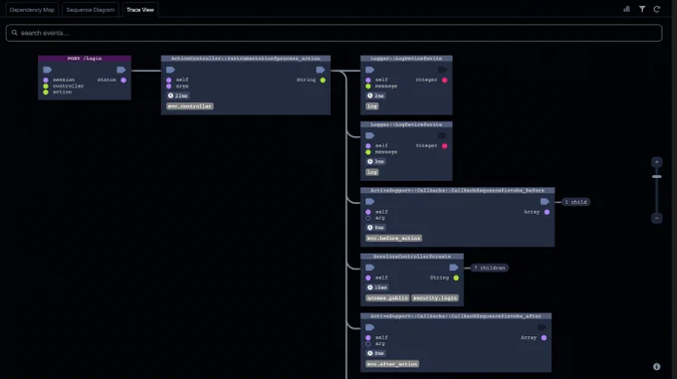Select the Trace View tab

[140, 10]
